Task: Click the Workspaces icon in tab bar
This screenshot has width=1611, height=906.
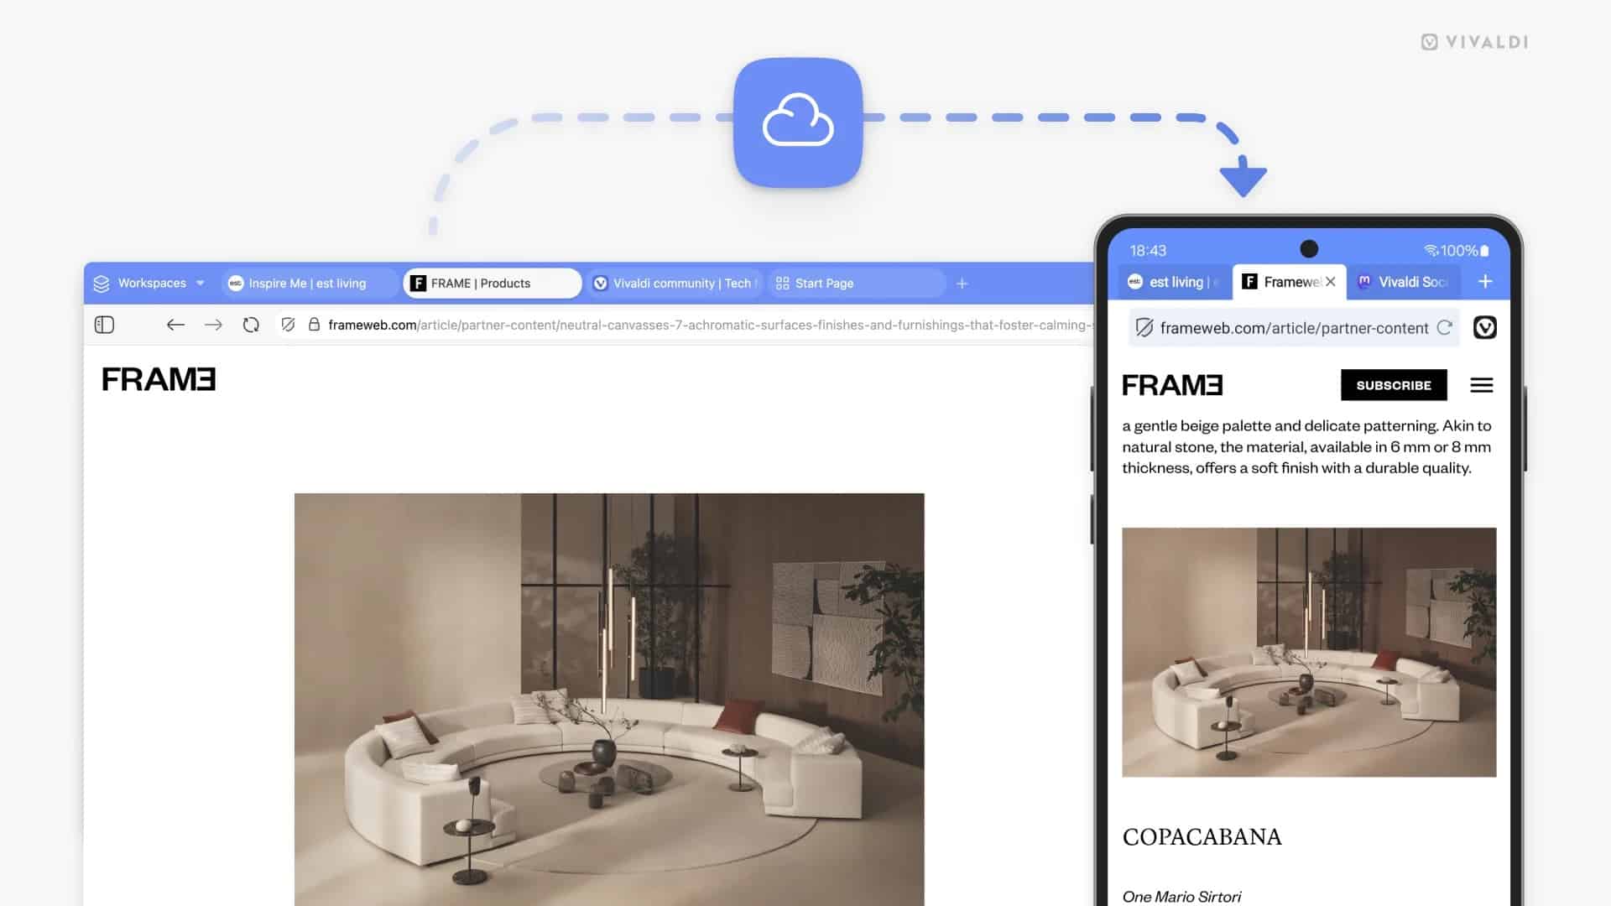Action: (104, 284)
